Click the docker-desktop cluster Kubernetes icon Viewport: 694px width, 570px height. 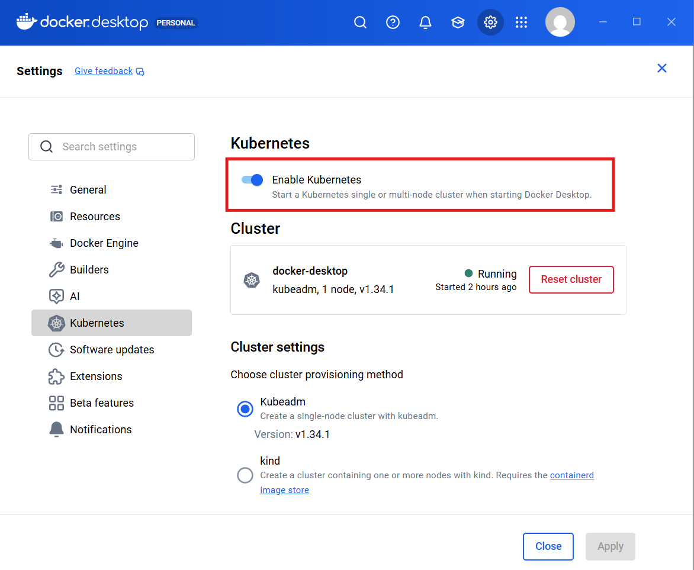point(252,280)
